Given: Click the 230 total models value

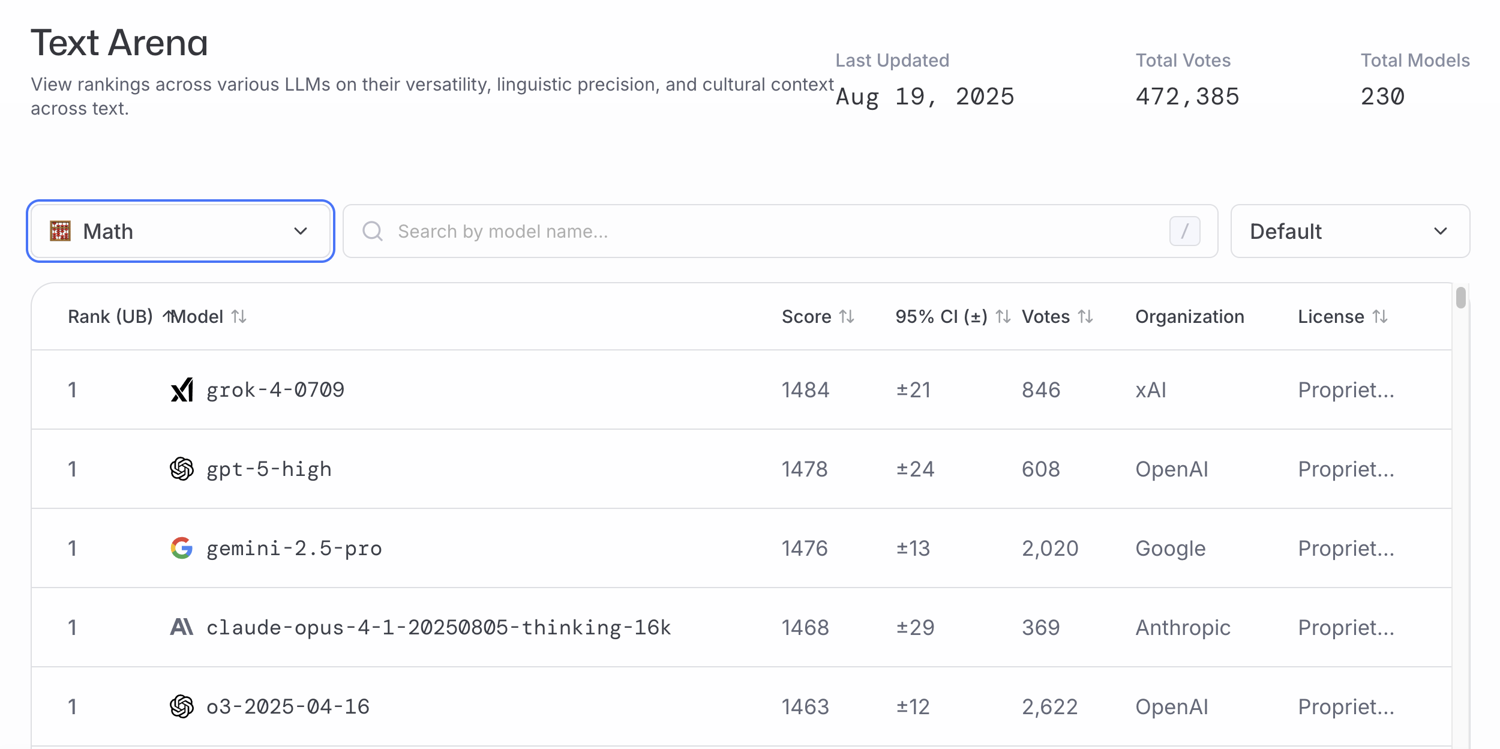Looking at the screenshot, I should (1382, 97).
